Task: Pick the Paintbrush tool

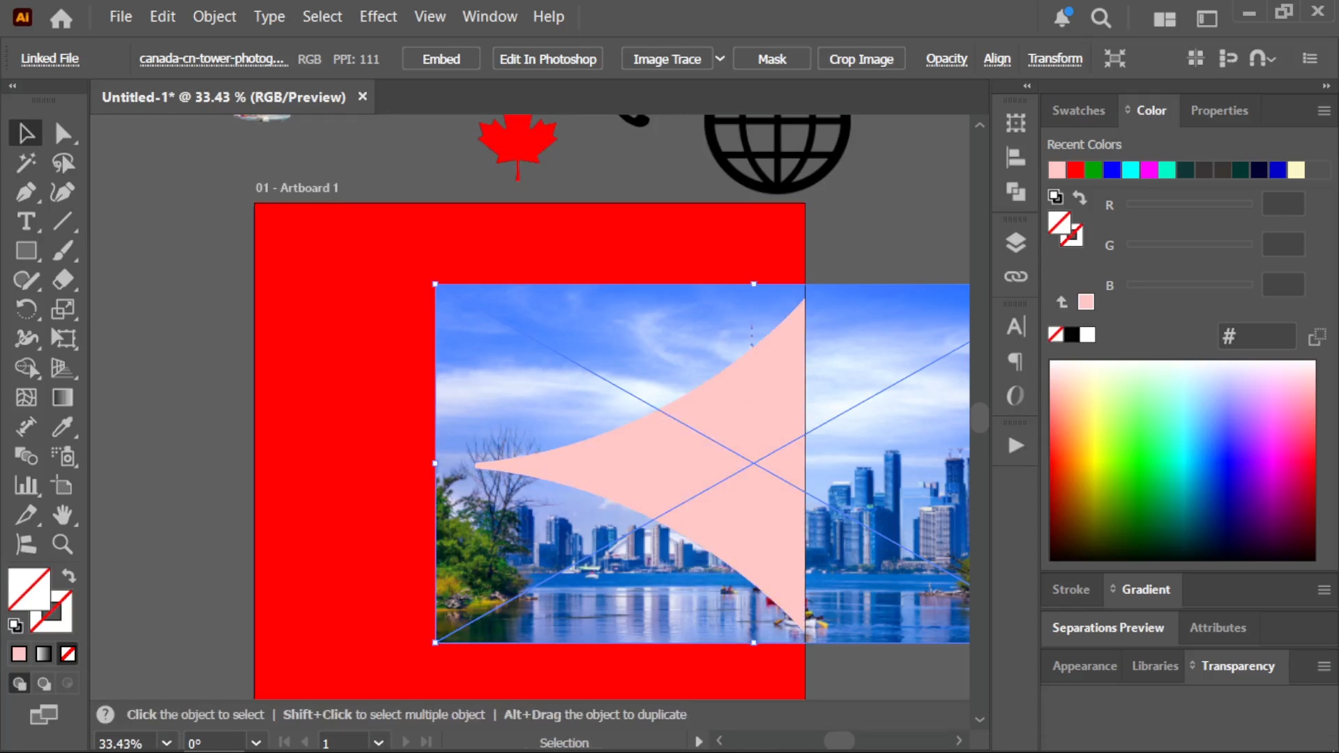Action: click(63, 251)
